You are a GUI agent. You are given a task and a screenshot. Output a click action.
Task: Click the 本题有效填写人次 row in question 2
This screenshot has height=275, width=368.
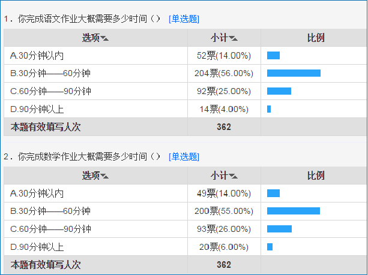coord(185,265)
